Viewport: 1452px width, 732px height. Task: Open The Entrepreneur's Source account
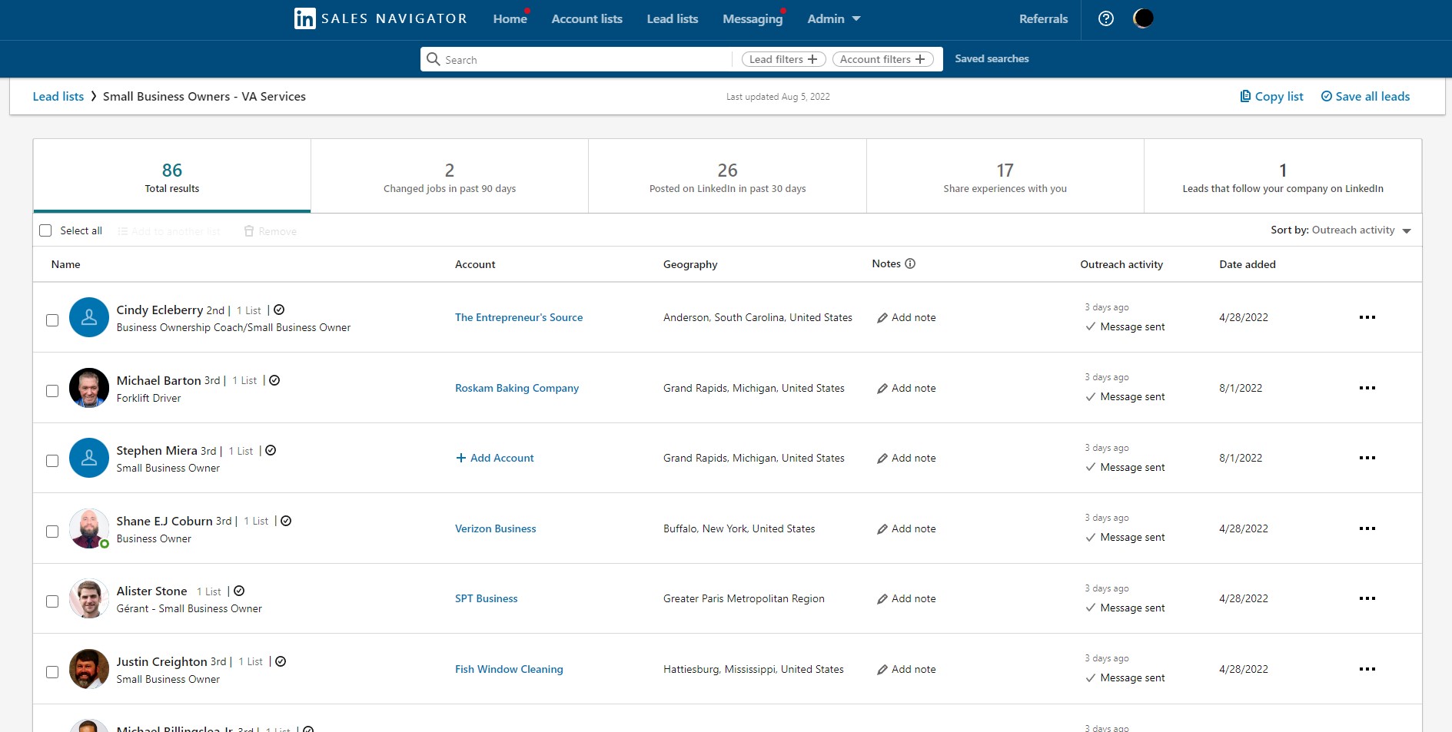click(x=519, y=317)
